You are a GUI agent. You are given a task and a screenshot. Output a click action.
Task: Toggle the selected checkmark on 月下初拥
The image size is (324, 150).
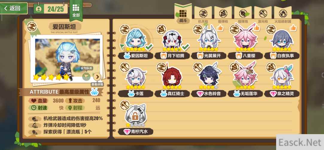click(185, 47)
